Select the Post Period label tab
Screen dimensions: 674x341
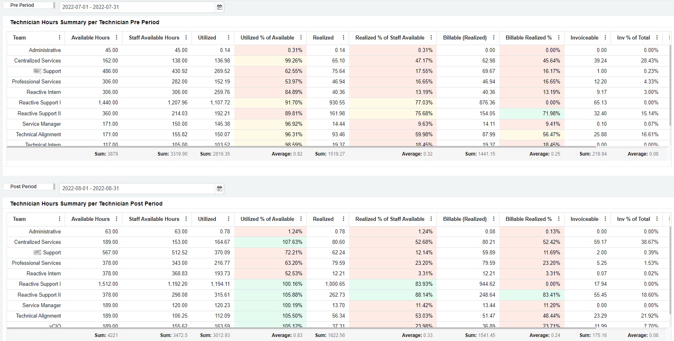point(29,187)
